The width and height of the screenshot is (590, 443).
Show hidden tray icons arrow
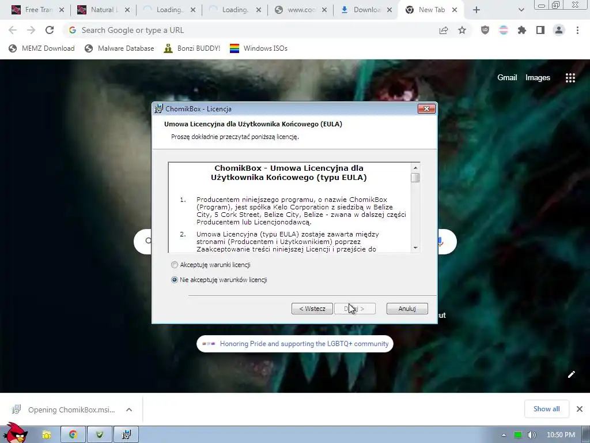click(x=504, y=435)
